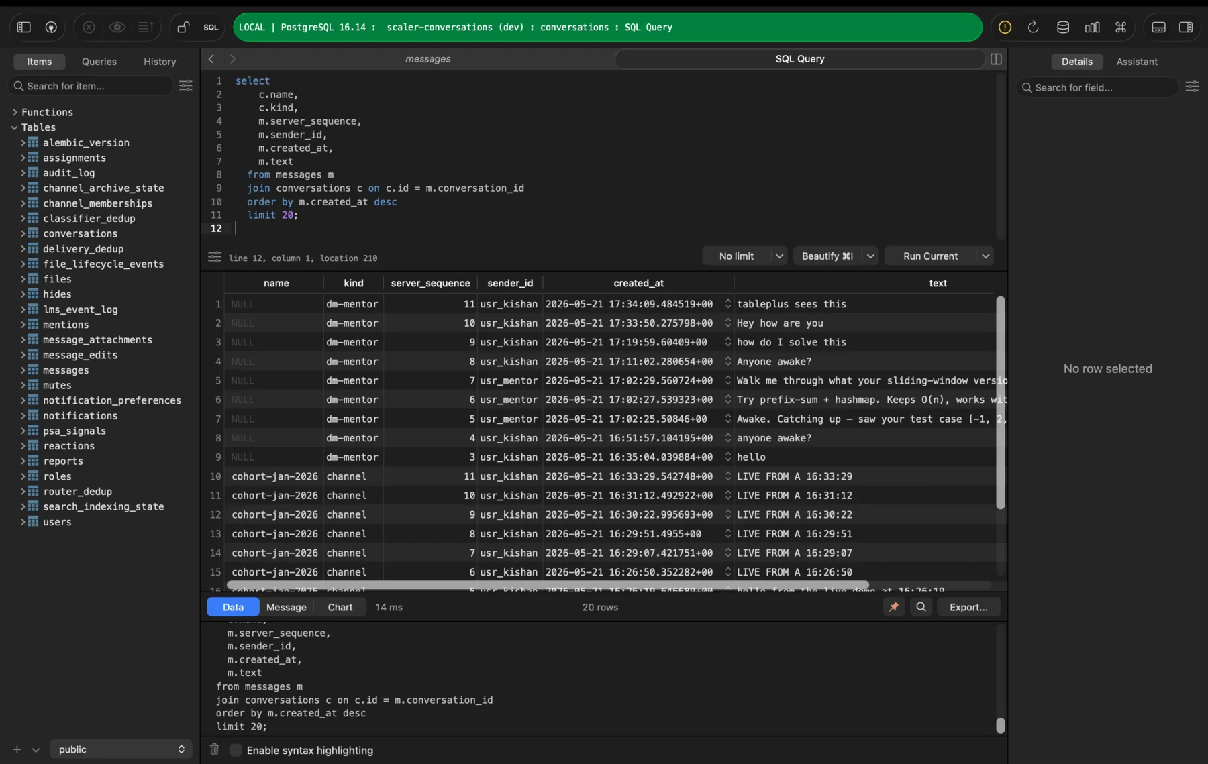Show the Chart results view
Viewport: 1208px width, 764px height.
pos(340,607)
